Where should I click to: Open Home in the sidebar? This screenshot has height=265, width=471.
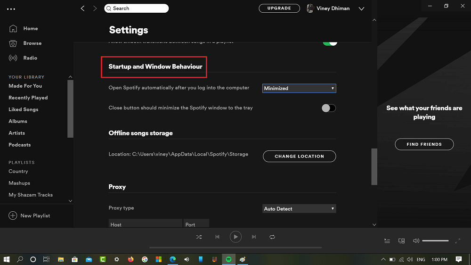pos(31,29)
